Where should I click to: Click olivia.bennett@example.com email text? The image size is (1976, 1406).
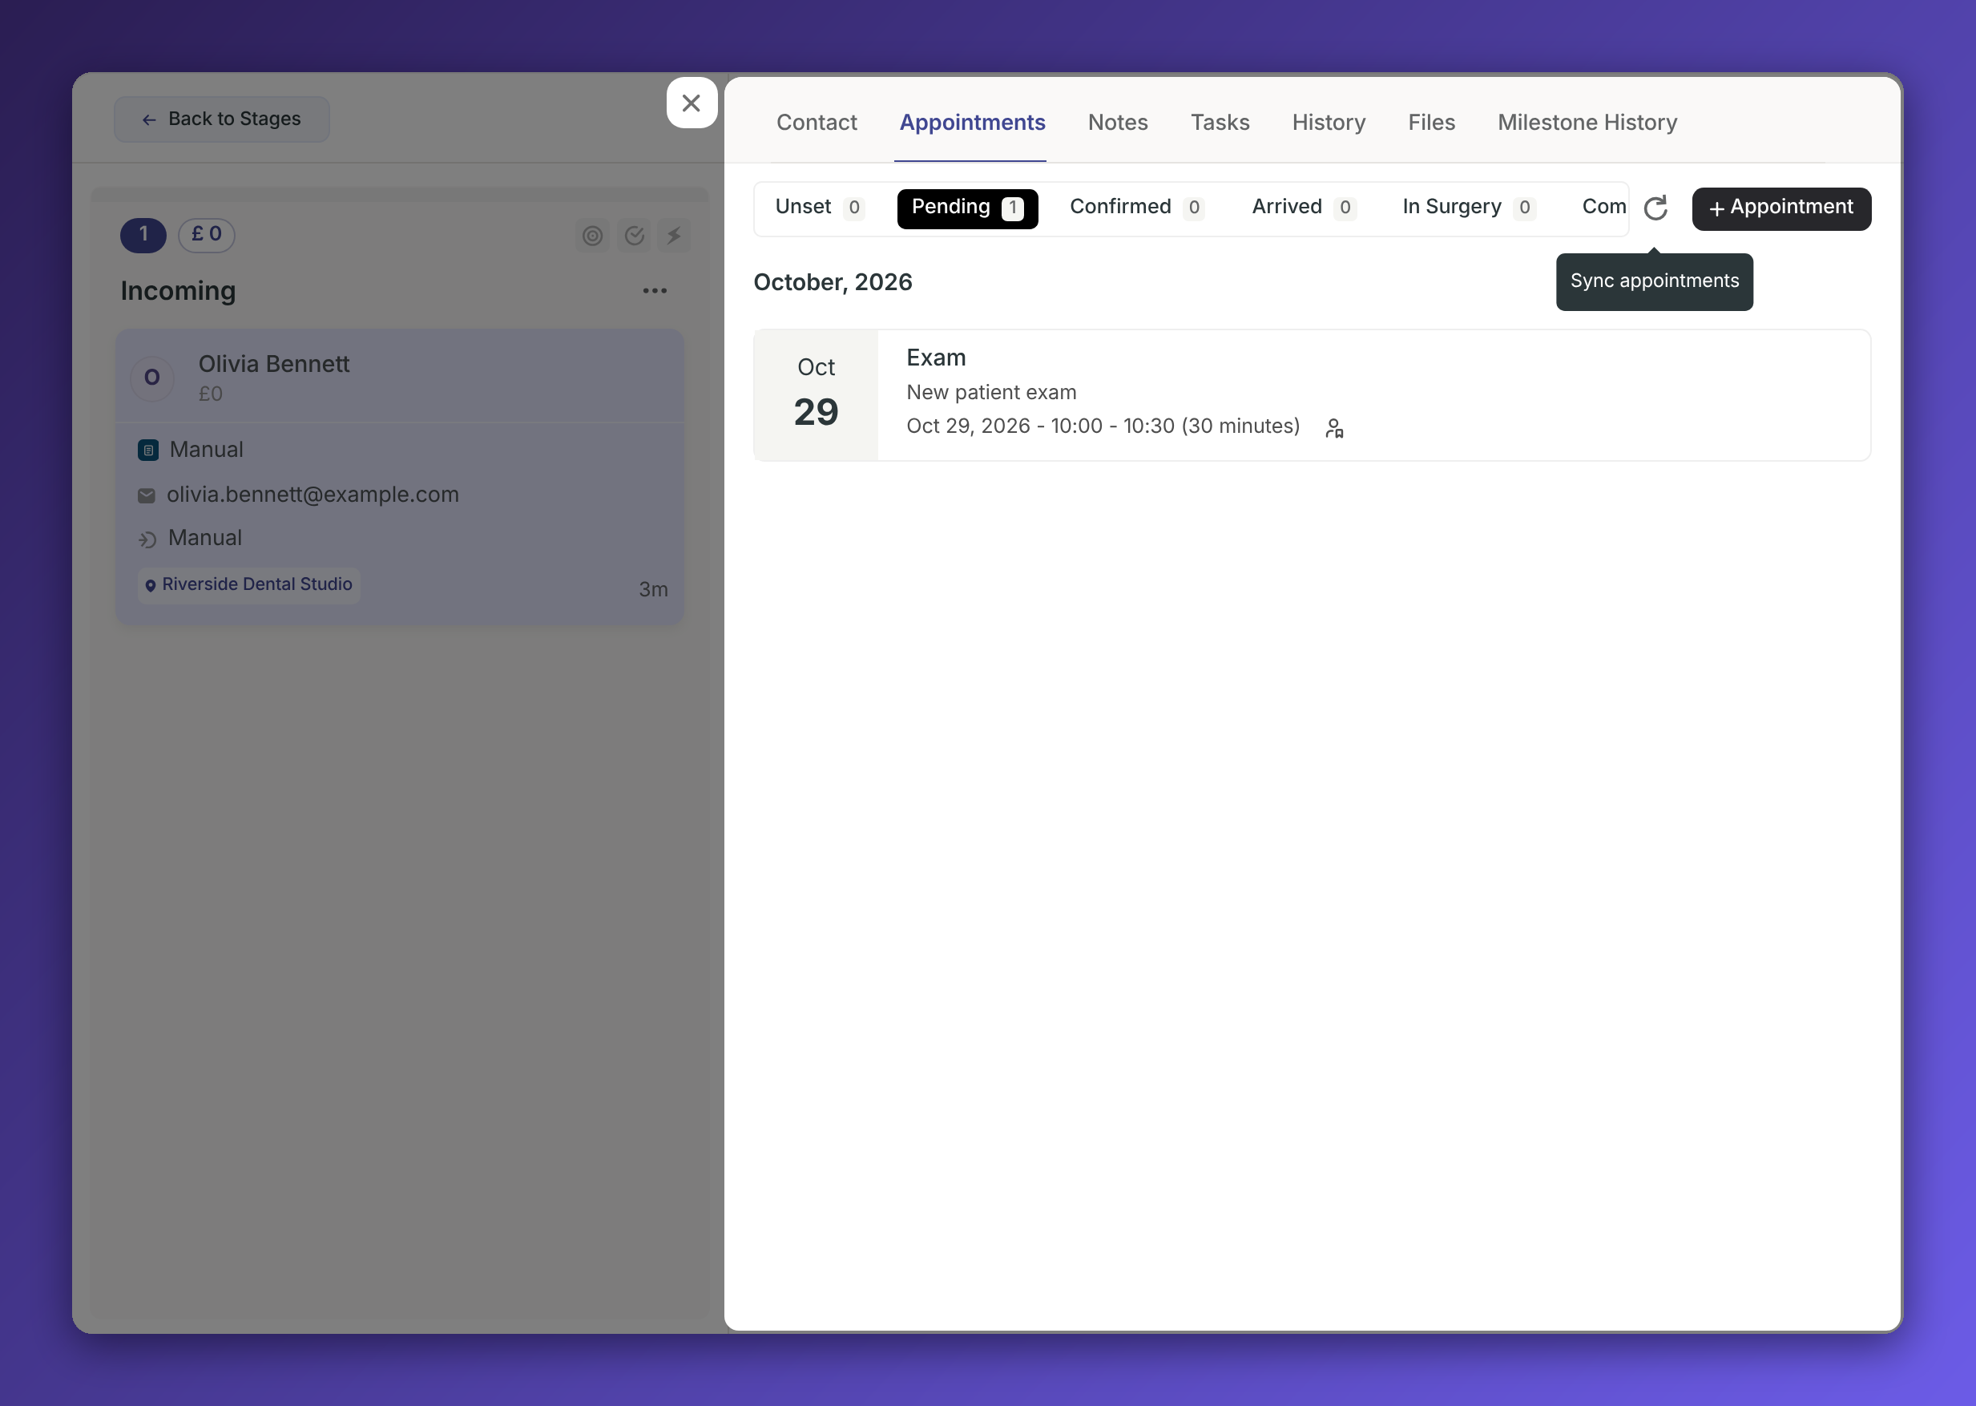point(313,495)
